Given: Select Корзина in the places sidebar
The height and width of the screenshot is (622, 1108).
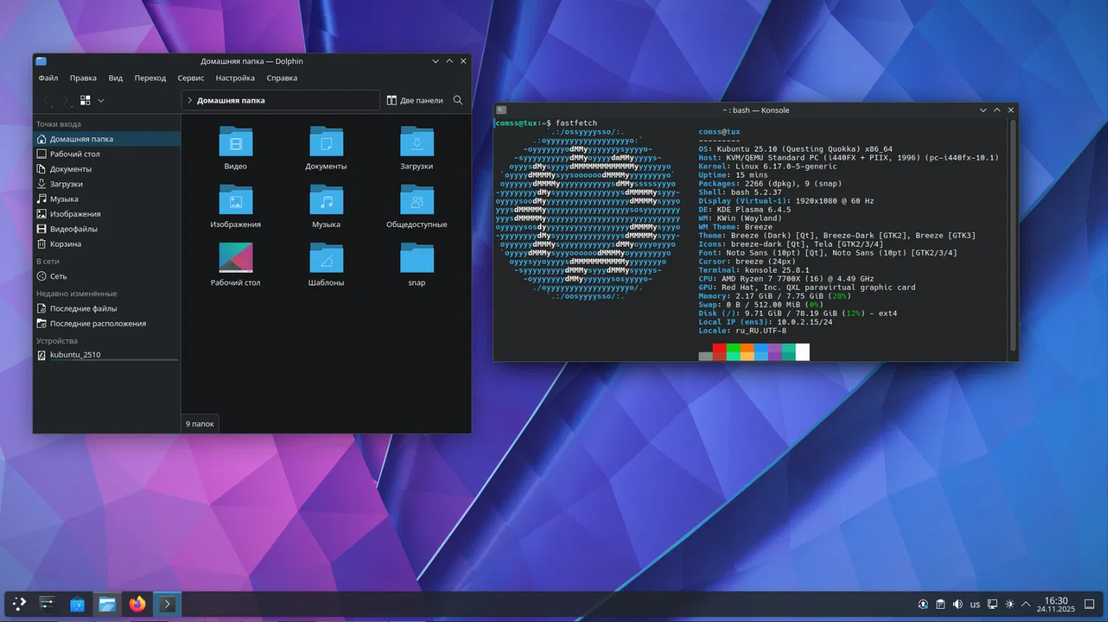Looking at the screenshot, I should coord(65,244).
